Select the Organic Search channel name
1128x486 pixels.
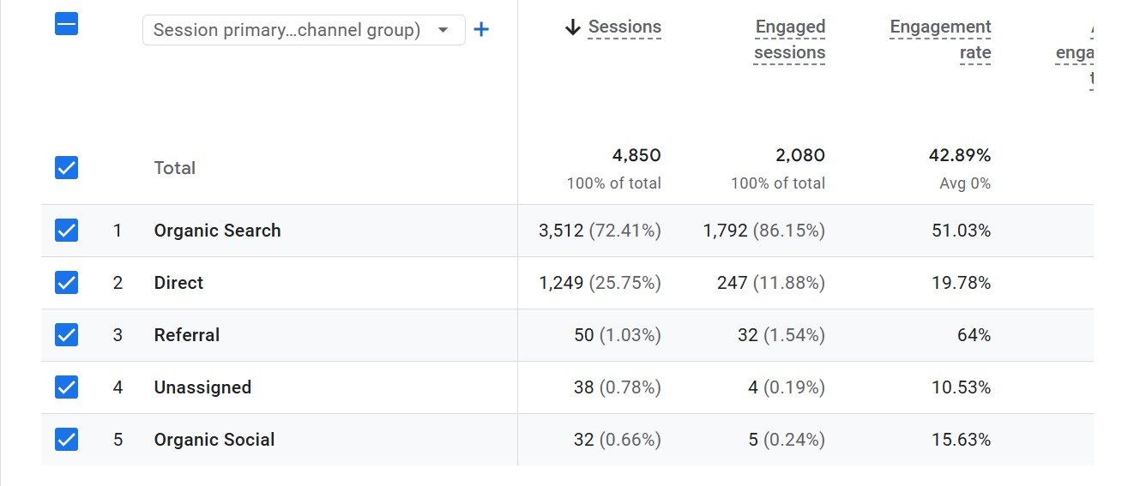coord(217,231)
